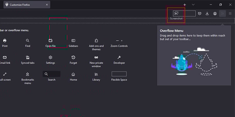Click the Home icon
The width and height of the screenshot is (235, 117).
pos(73,74)
